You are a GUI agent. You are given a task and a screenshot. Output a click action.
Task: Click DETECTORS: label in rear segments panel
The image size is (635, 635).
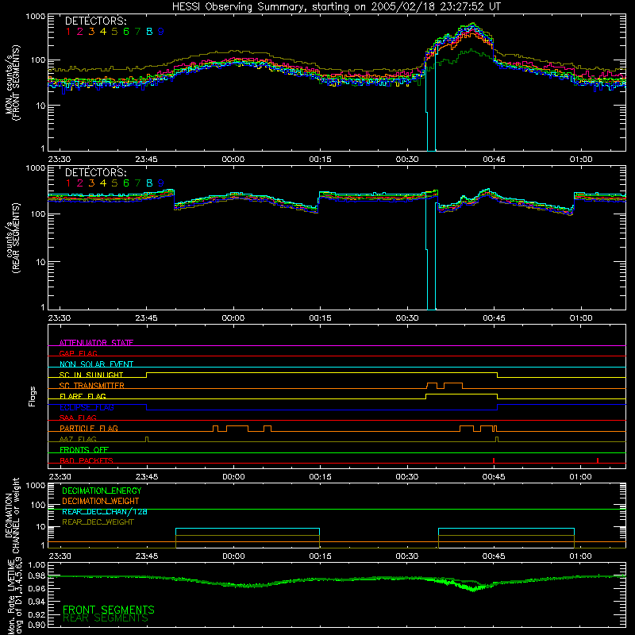pos(95,173)
